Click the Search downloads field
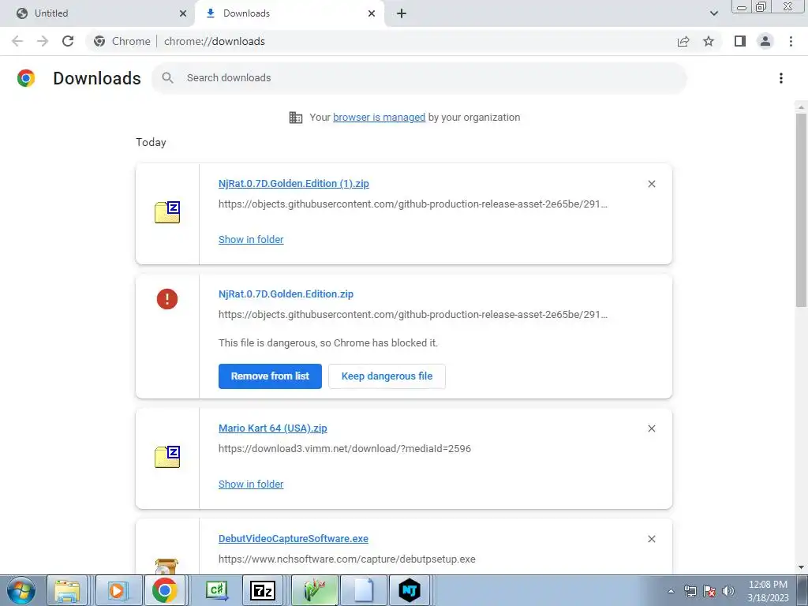This screenshot has height=606, width=808. coord(420,78)
